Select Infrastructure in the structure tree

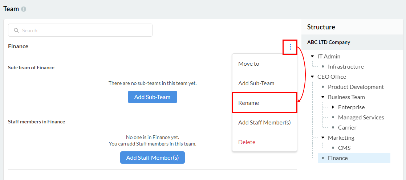(x=345, y=66)
